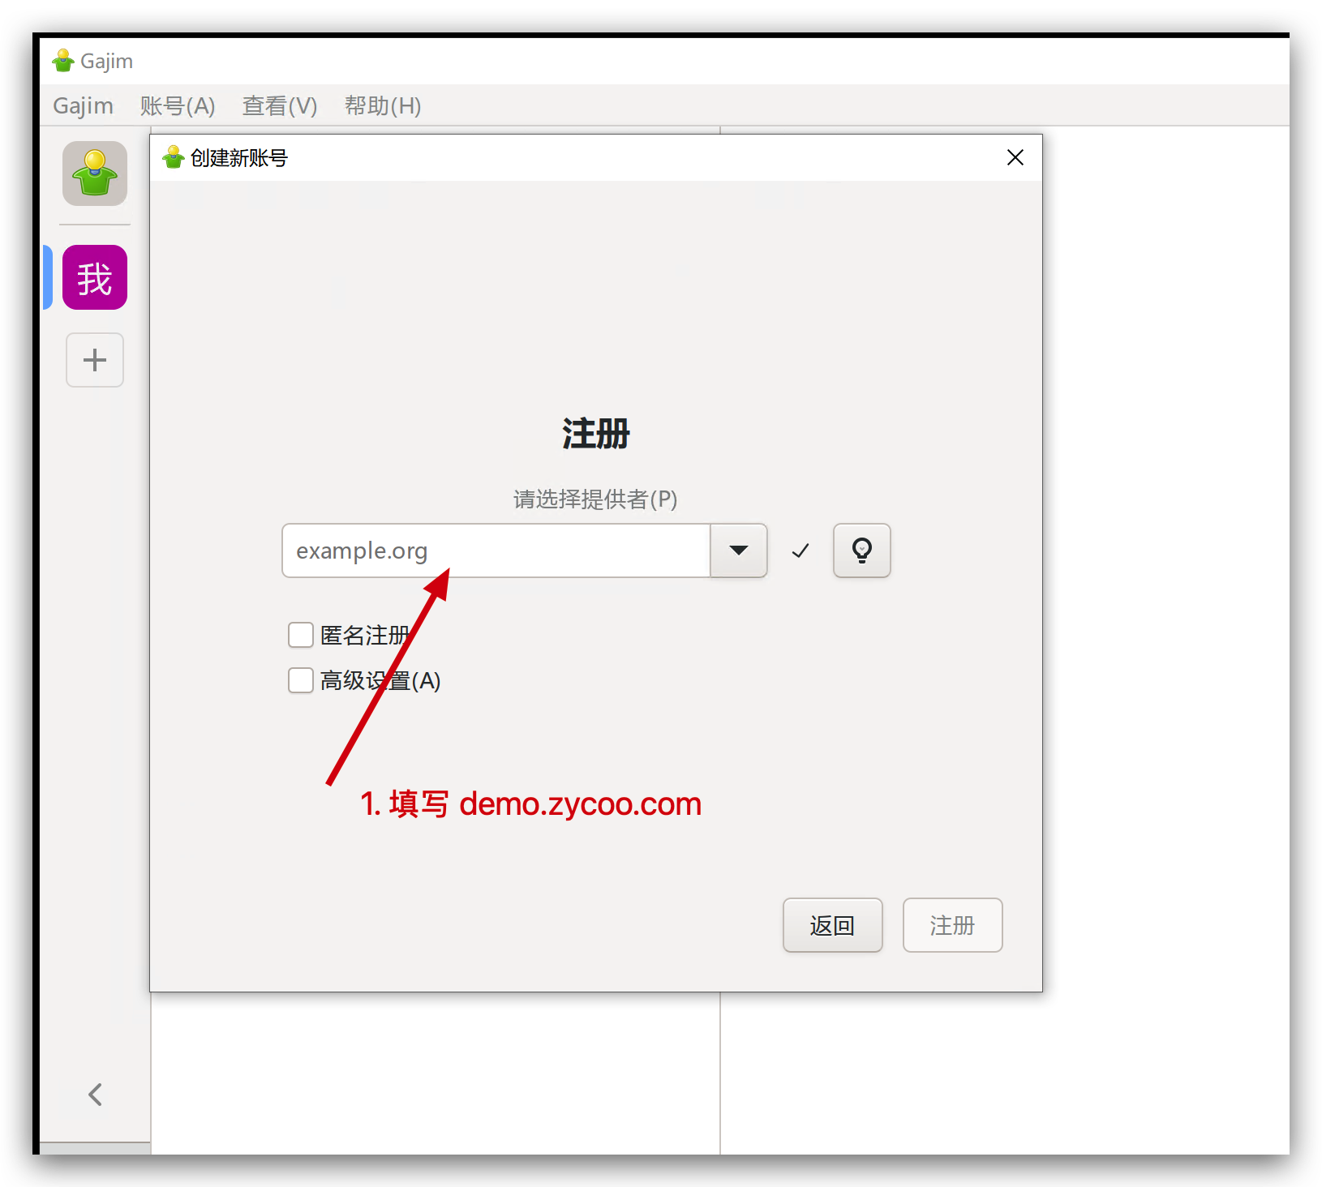Open the 帮助(H) menu
The height and width of the screenshot is (1187, 1322).
click(x=383, y=105)
